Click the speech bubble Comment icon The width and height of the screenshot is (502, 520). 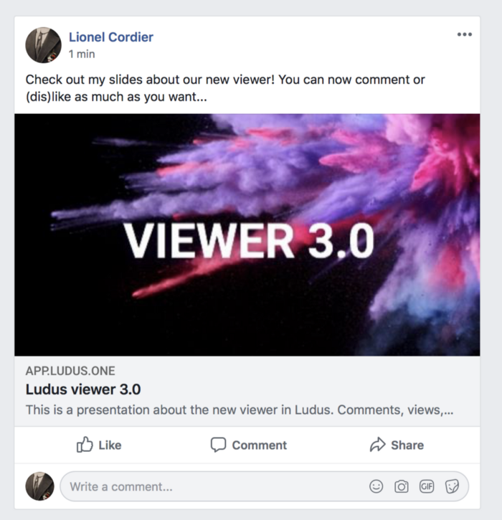tap(218, 445)
